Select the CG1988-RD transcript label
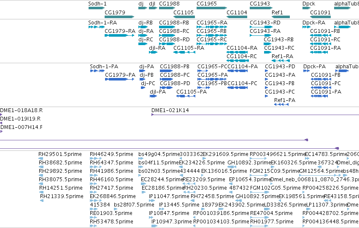The width and height of the screenshot is (359, 228). click(175, 40)
